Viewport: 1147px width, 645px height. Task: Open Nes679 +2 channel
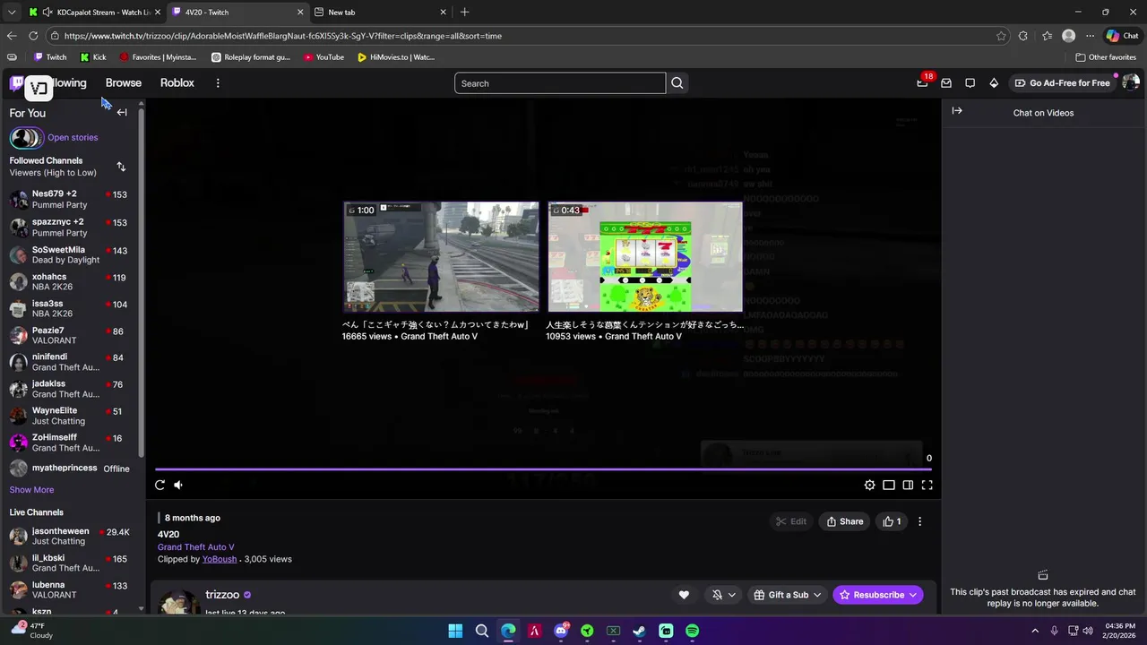pos(70,199)
